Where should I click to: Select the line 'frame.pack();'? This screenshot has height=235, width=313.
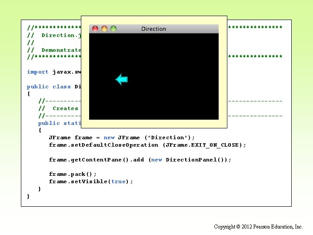73,174
